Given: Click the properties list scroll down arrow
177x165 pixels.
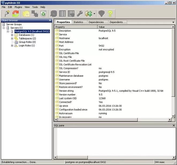Looking at the screenshot, I should [x=173, y=116].
